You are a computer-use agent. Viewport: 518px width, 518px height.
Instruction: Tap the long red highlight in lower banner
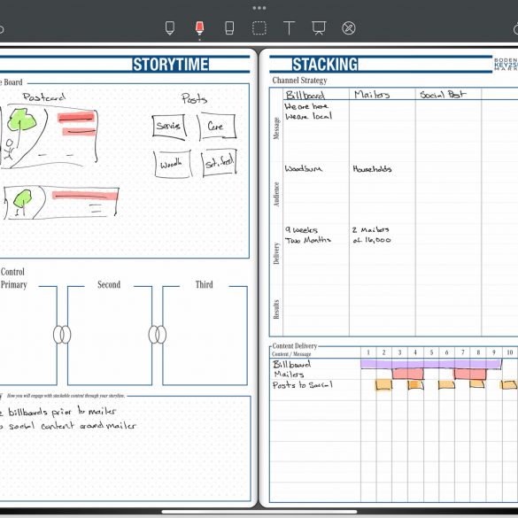85,196
